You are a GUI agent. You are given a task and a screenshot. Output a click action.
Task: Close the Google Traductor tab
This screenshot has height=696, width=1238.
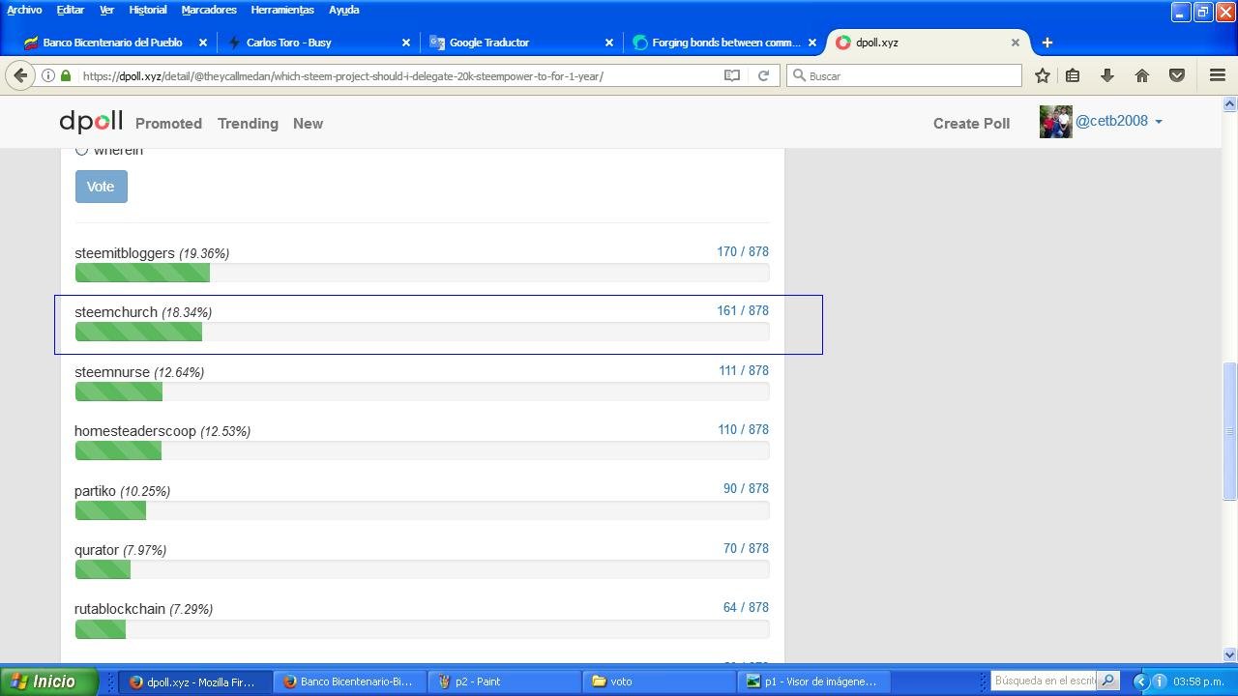[x=609, y=43]
